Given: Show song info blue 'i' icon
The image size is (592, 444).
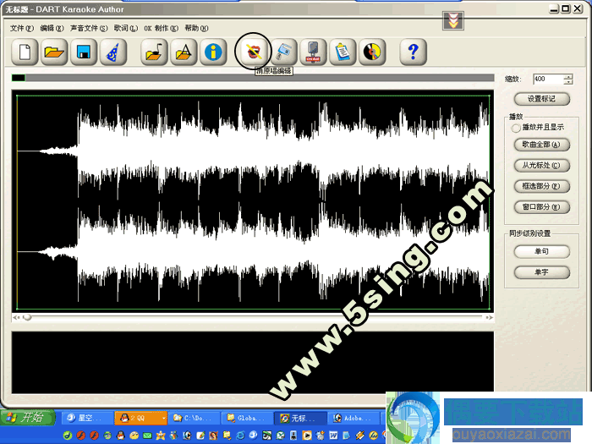Looking at the screenshot, I should [x=213, y=52].
